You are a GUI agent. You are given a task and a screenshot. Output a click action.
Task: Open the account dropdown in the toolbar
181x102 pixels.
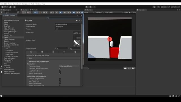point(5,7)
